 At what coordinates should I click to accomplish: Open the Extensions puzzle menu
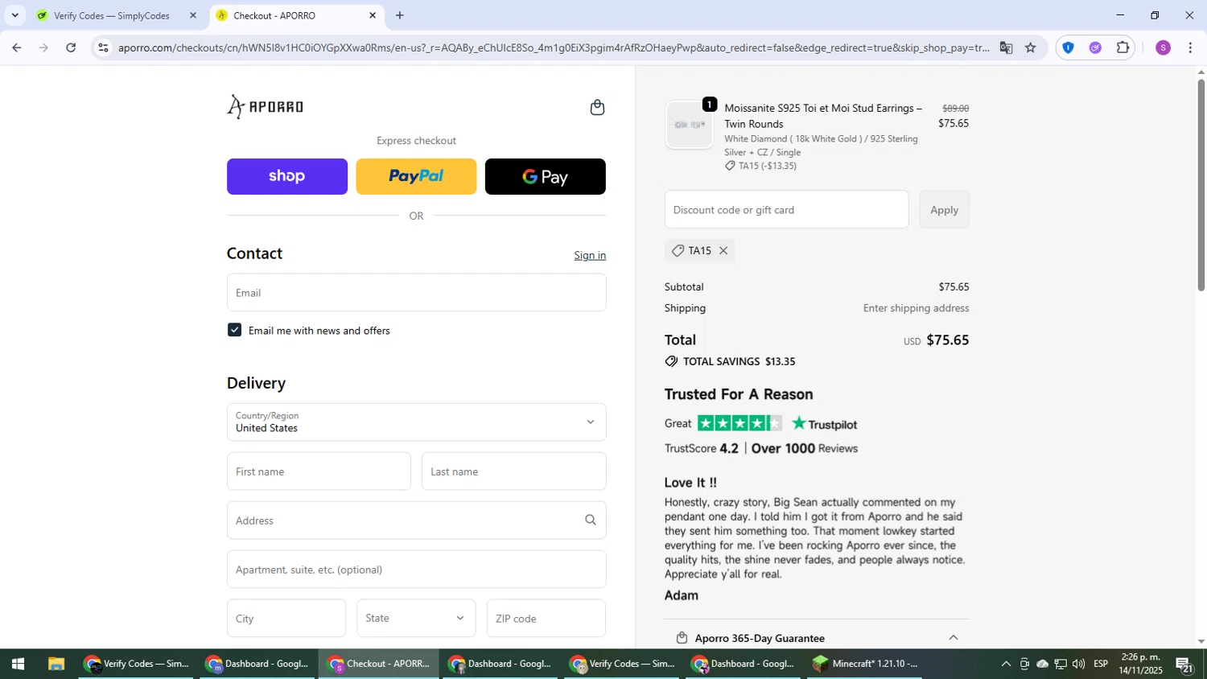pos(1123,48)
